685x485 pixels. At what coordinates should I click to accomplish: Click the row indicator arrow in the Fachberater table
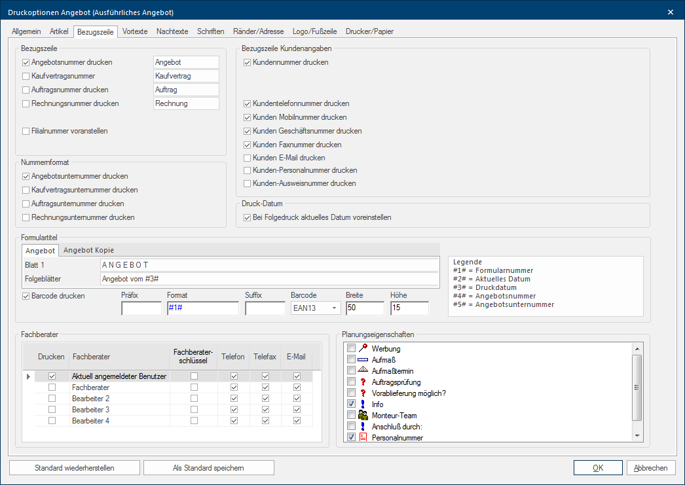pos(28,376)
